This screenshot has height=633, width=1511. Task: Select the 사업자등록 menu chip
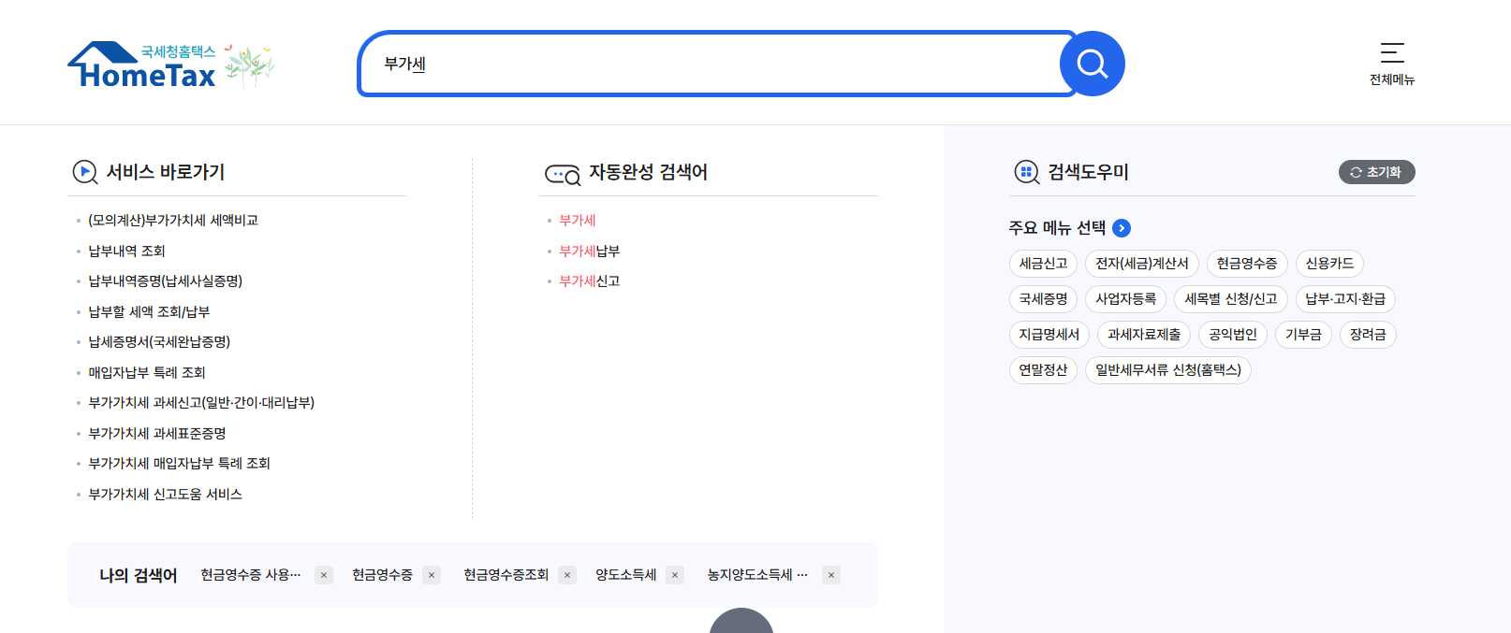coord(1125,299)
